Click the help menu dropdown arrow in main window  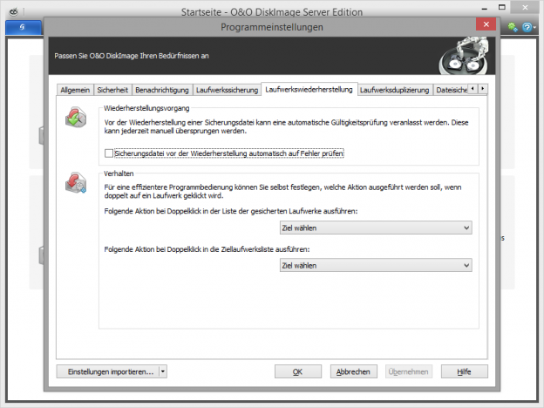click(535, 27)
